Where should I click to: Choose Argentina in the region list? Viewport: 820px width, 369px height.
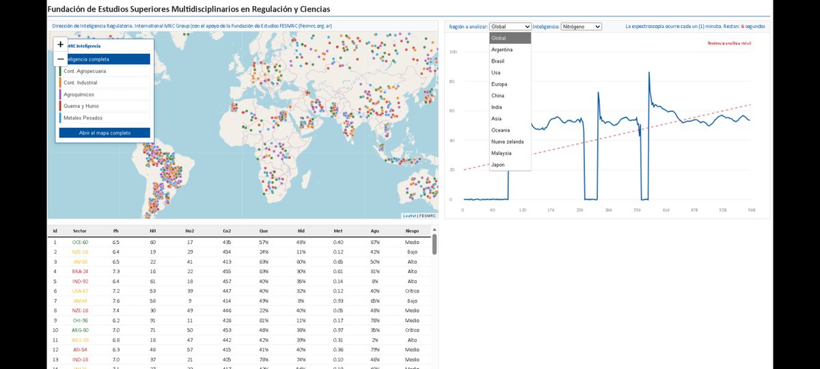pos(510,50)
